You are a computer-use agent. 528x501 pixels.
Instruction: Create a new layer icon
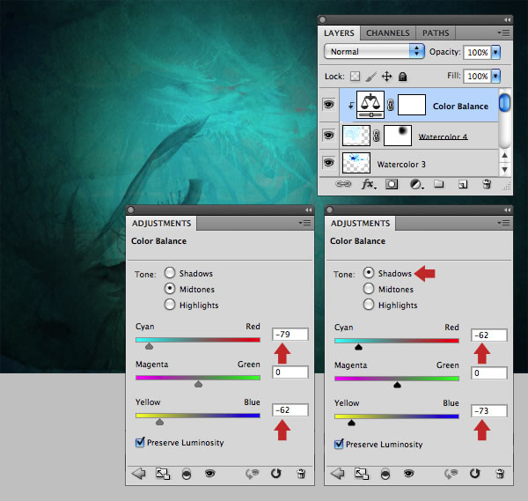point(463,184)
